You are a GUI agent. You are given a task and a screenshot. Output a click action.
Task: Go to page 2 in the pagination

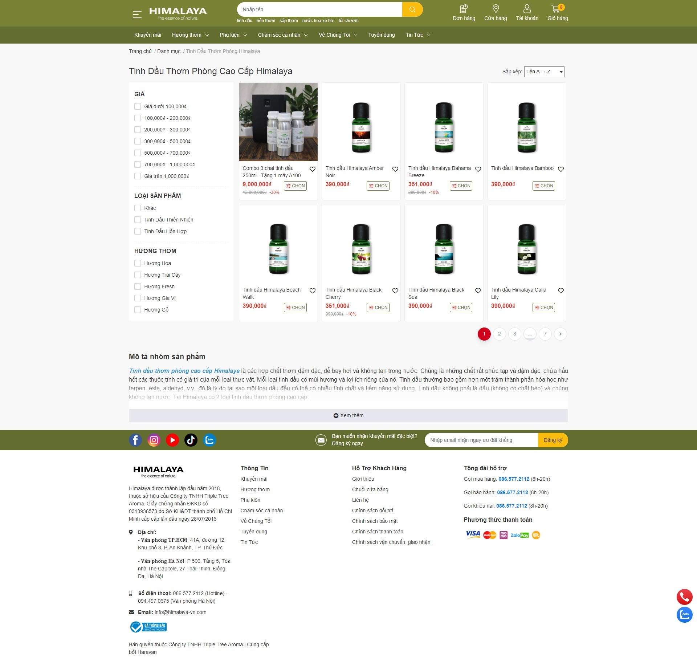pyautogui.click(x=499, y=334)
